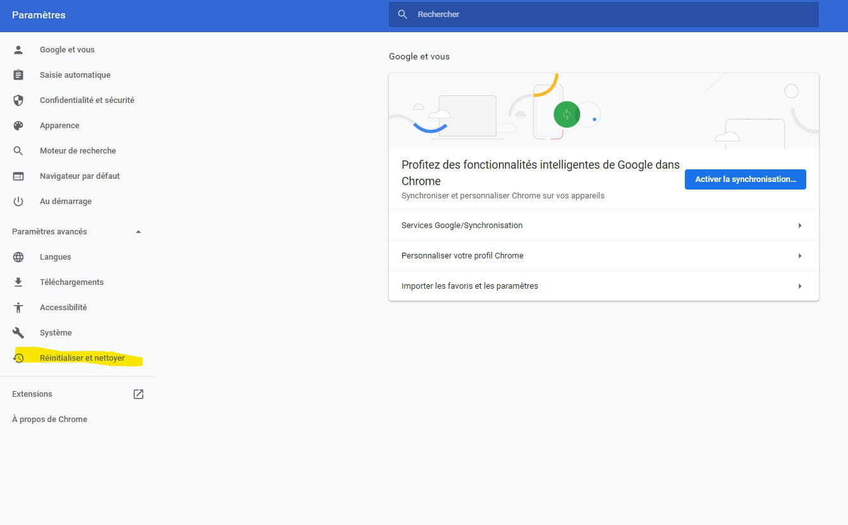Select Navigateur par défaut
Screen dimensions: 848x525
click(80, 176)
